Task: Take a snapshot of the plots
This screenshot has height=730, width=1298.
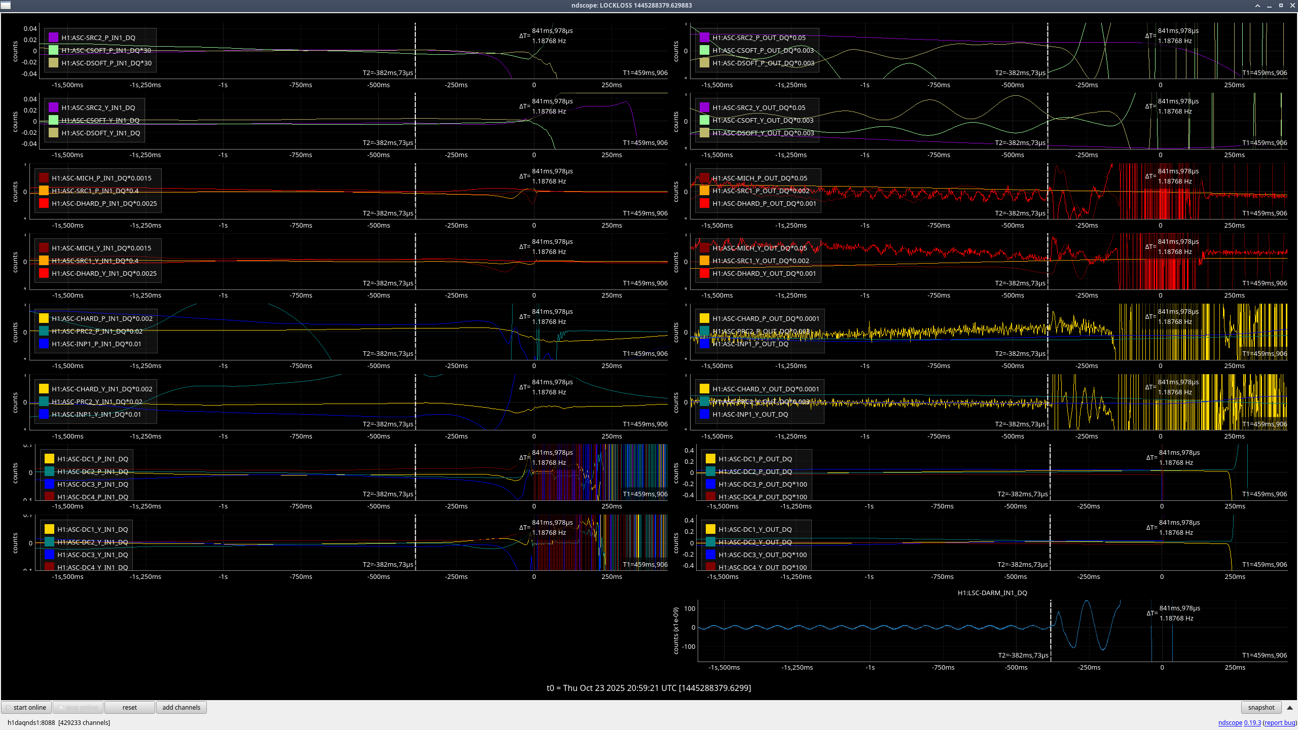Action: 1260,707
